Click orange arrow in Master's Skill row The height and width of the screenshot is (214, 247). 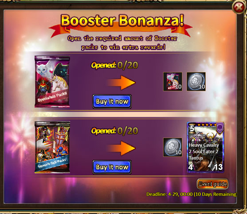point(121,148)
